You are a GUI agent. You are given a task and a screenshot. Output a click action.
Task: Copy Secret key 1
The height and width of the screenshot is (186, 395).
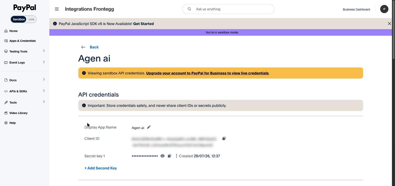tap(170, 156)
